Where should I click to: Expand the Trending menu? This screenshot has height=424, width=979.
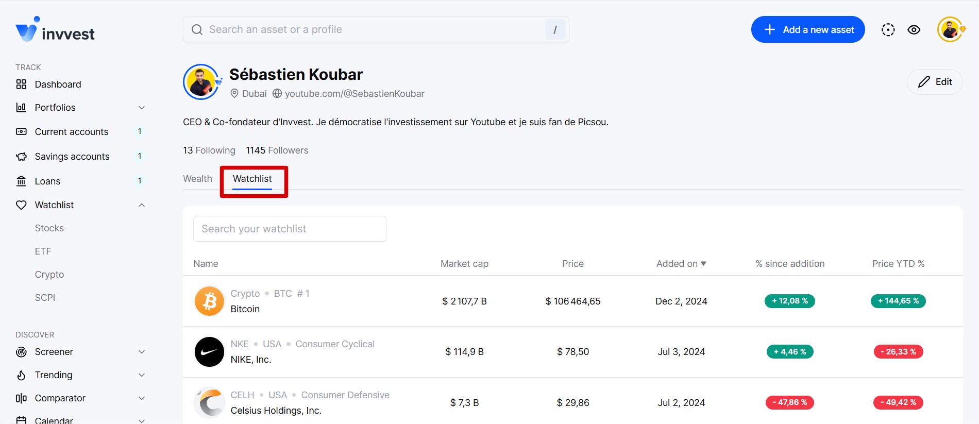click(x=142, y=375)
